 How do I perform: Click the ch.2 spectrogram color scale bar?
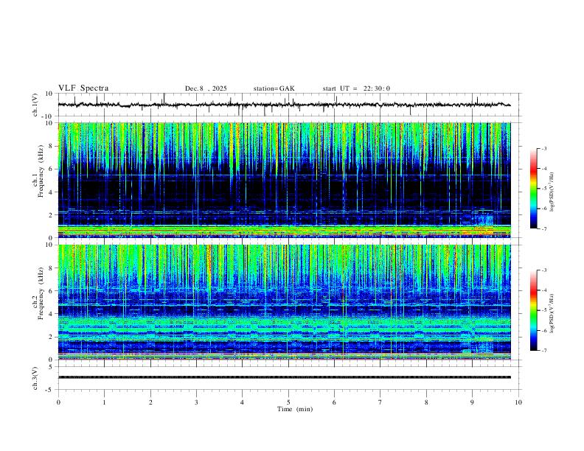tap(533, 310)
